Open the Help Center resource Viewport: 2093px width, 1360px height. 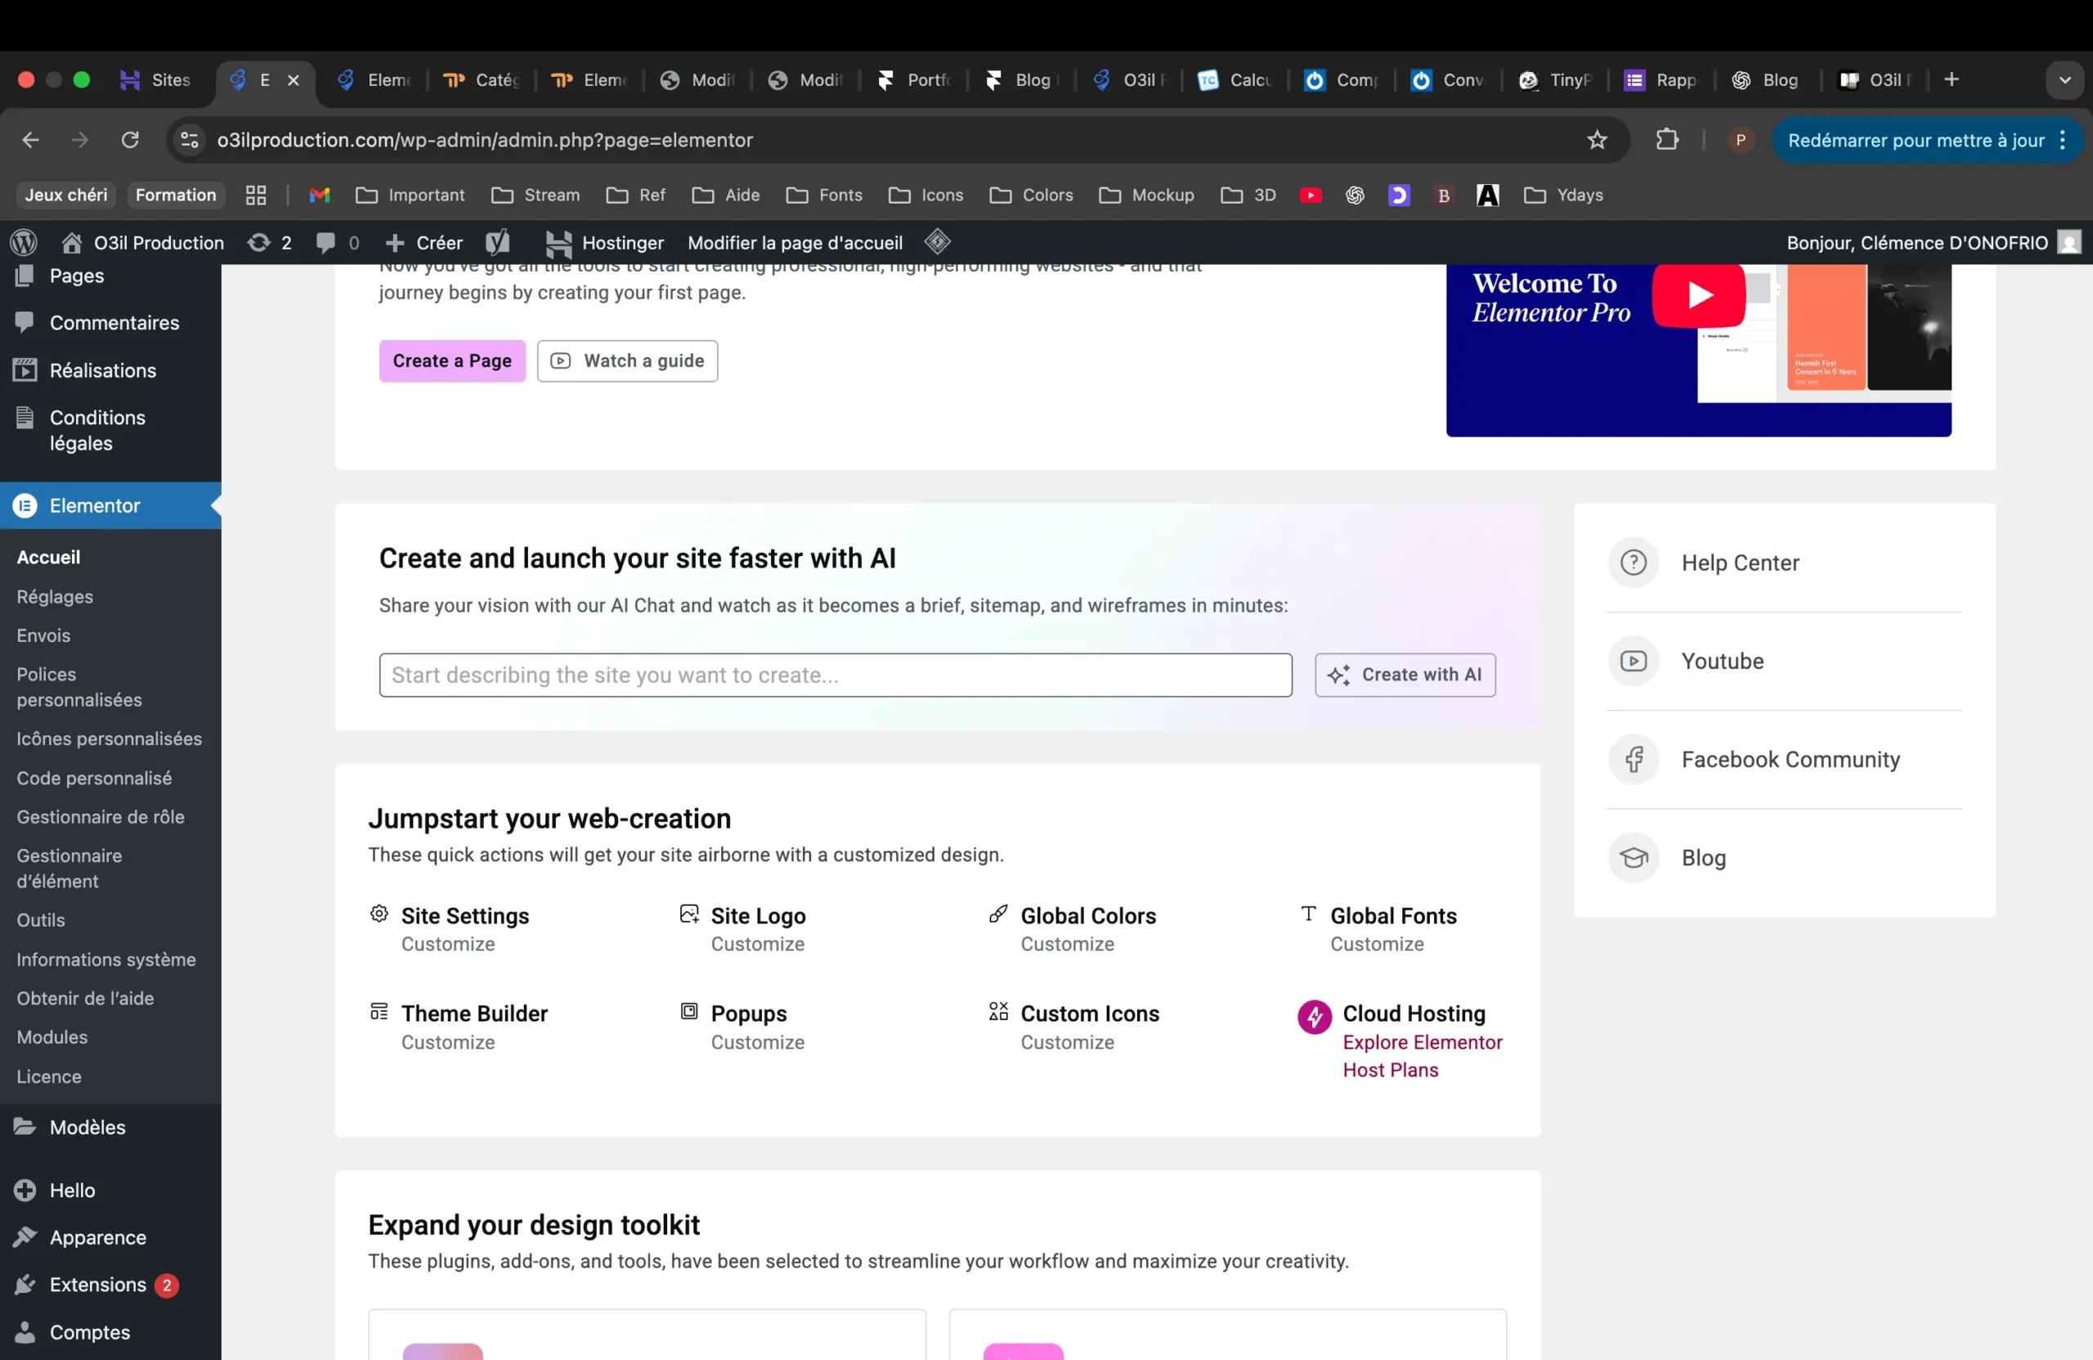1740,562
